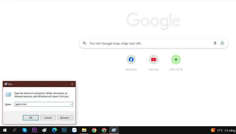The width and height of the screenshot is (236, 134).
Task: Open the Facebook shortcut
Action: [131, 60]
